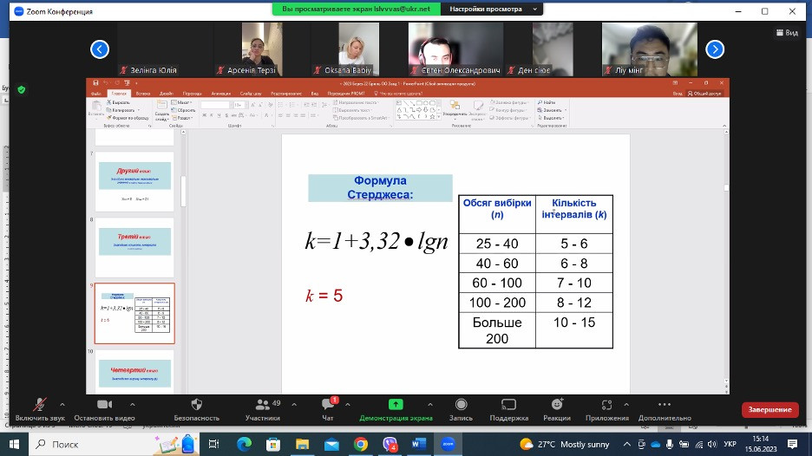Open Task View on the taskbar

click(x=213, y=444)
